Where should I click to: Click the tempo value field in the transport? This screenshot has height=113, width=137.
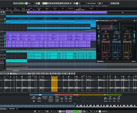[x=104, y=112]
